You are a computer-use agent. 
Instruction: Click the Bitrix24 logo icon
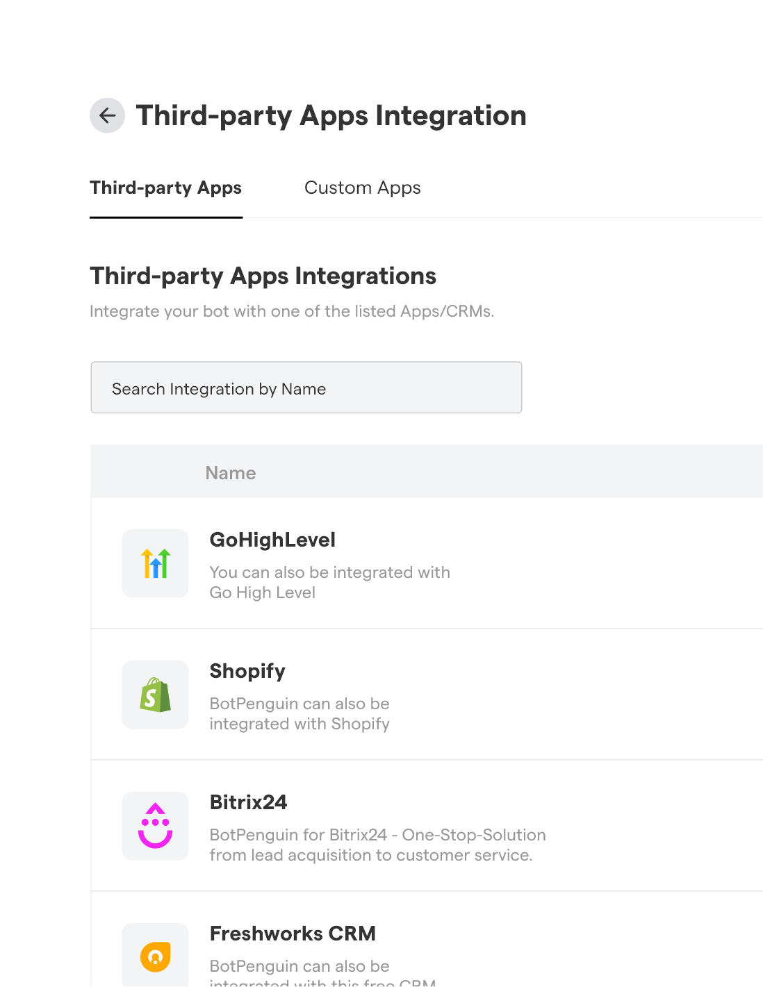coord(155,826)
